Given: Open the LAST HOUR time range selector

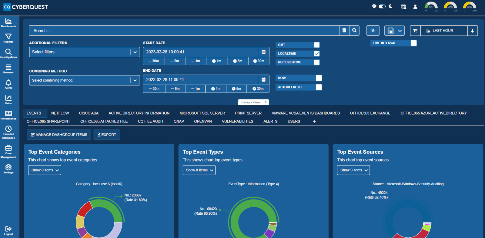Looking at the screenshot, I should coord(444,31).
